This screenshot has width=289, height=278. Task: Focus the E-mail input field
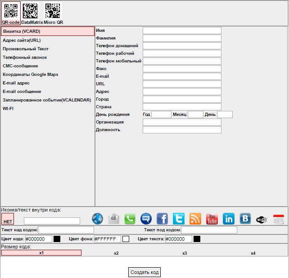tap(182, 76)
